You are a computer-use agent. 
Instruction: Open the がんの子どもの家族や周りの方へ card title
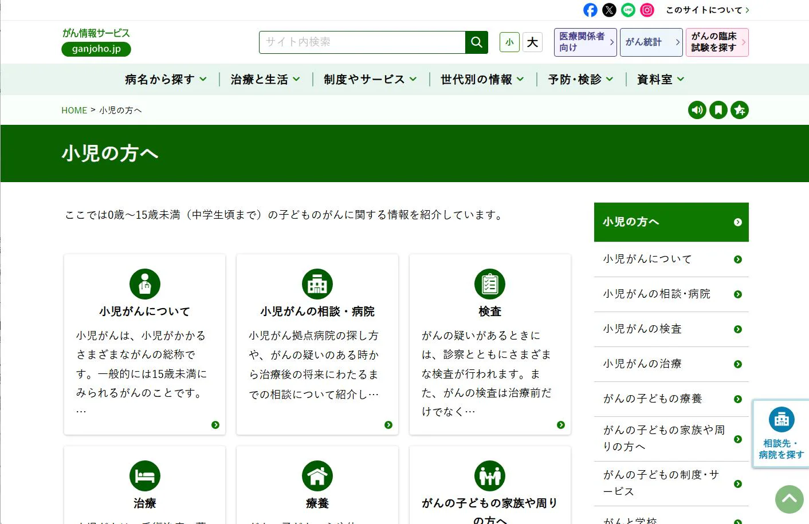[490, 511]
